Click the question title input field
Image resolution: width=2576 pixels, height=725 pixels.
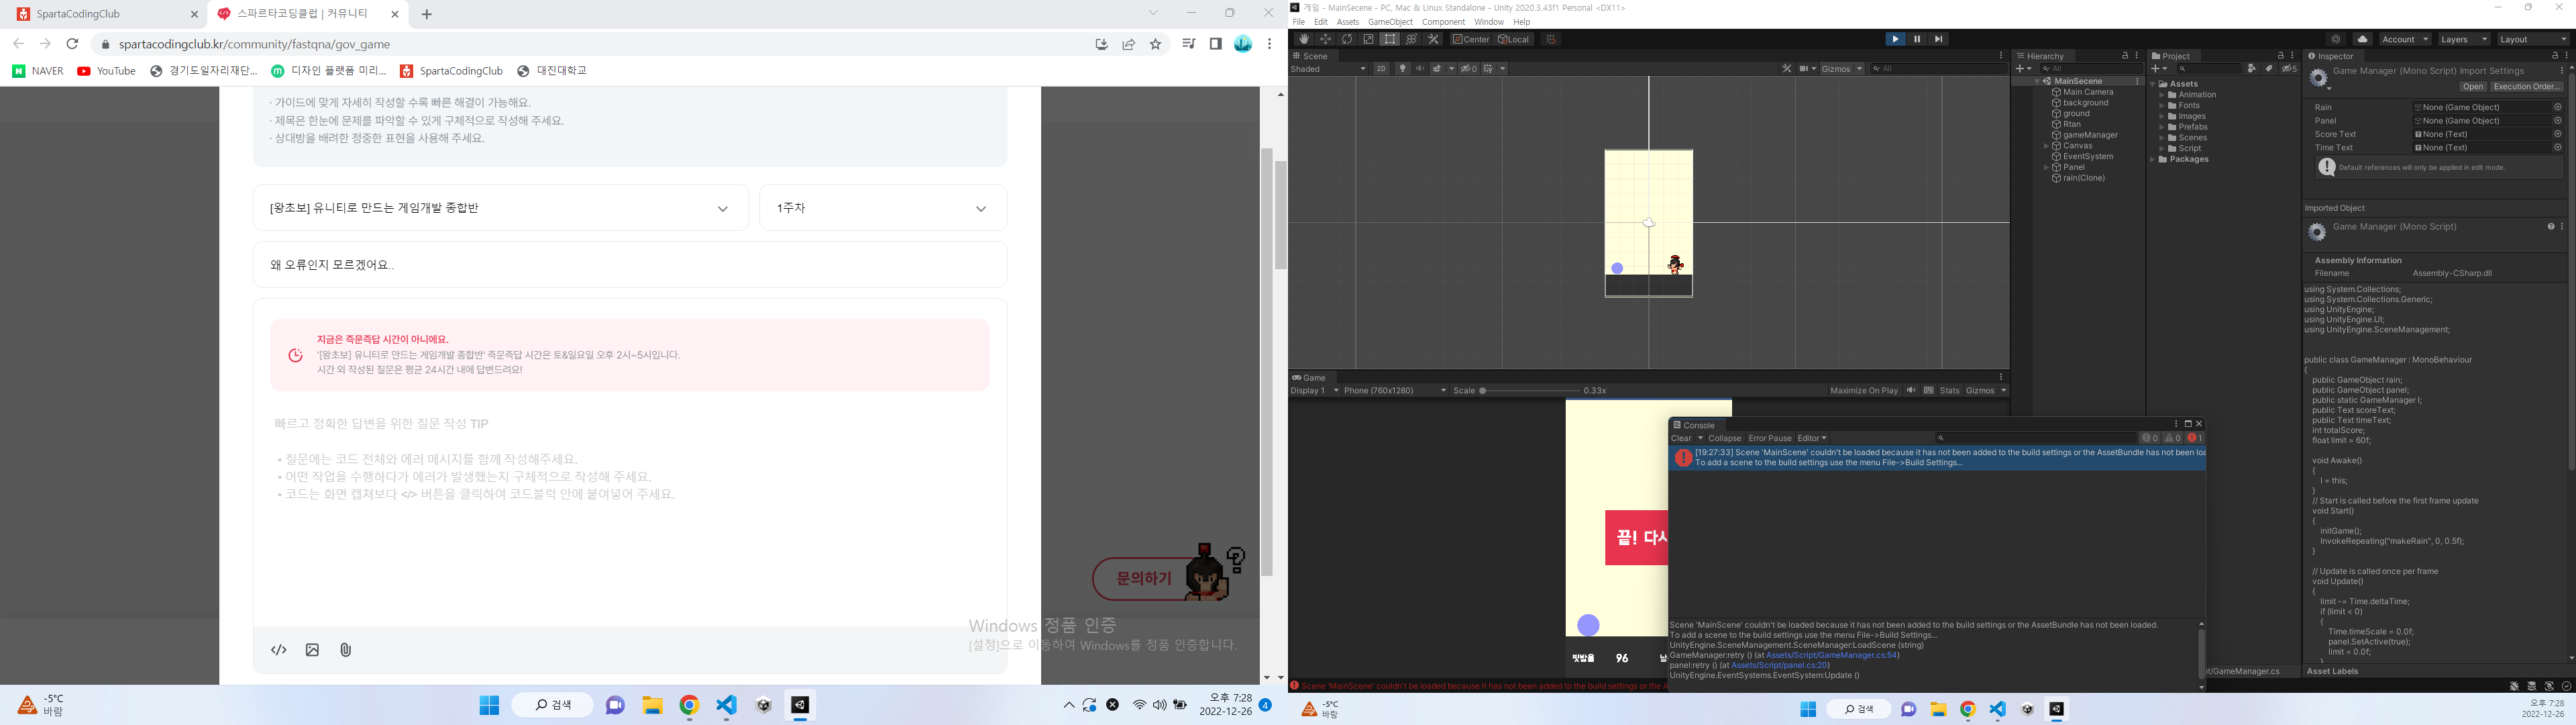tap(630, 265)
